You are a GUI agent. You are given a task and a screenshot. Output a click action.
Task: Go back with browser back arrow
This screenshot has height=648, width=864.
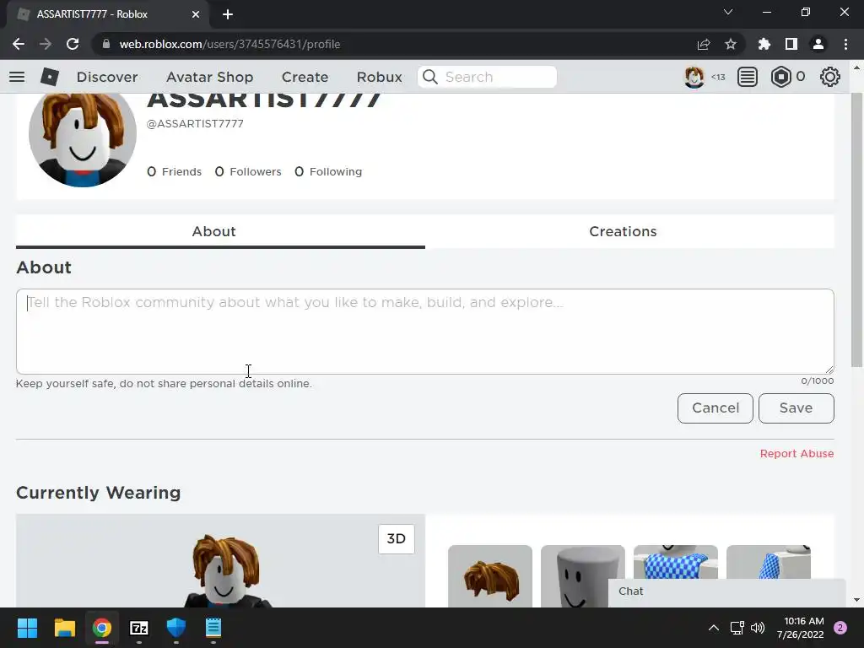19,44
